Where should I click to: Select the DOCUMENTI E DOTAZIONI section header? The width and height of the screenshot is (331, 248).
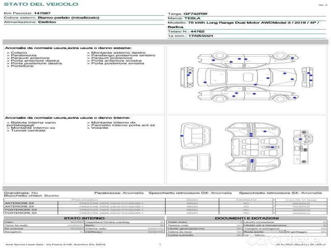tap(247, 218)
